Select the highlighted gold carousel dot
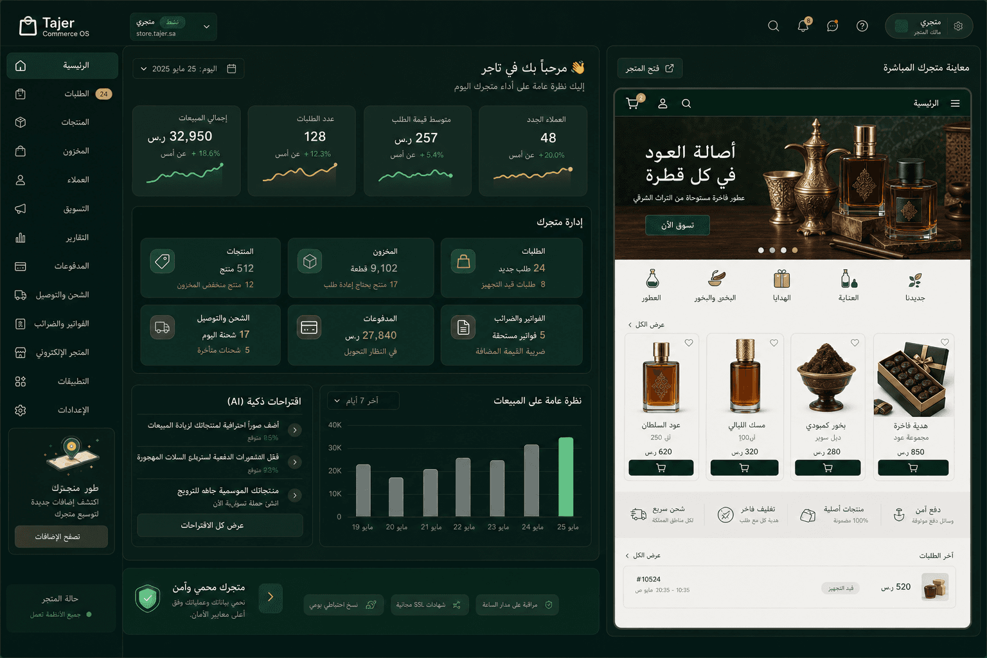Viewport: 987px width, 658px height. 795,251
